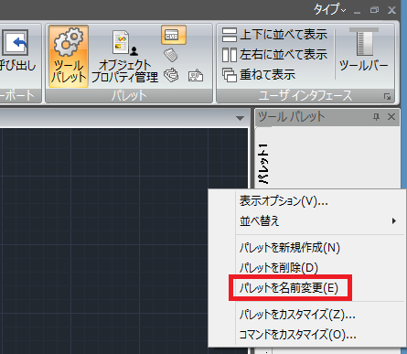The height and width of the screenshot is (354, 407).
Task: Open the document tab list dropdown arrow
Action: point(241,118)
